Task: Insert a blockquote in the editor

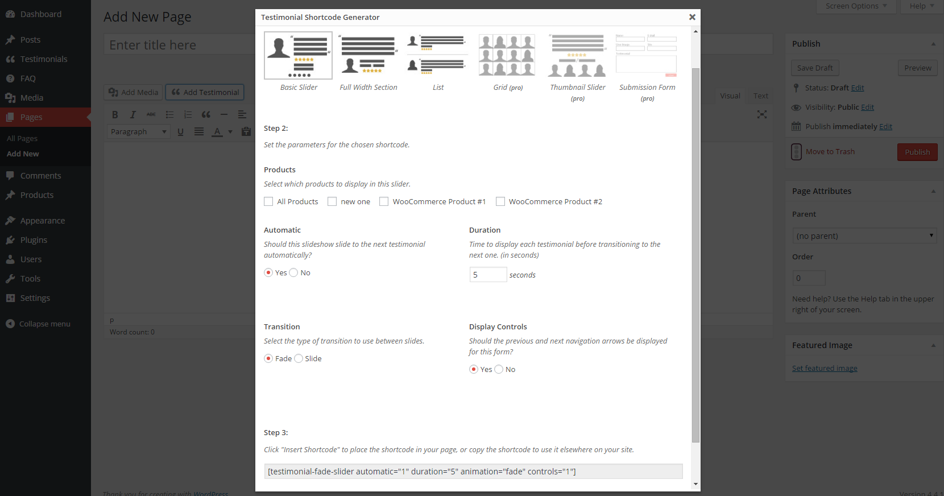Action: pyautogui.click(x=206, y=114)
